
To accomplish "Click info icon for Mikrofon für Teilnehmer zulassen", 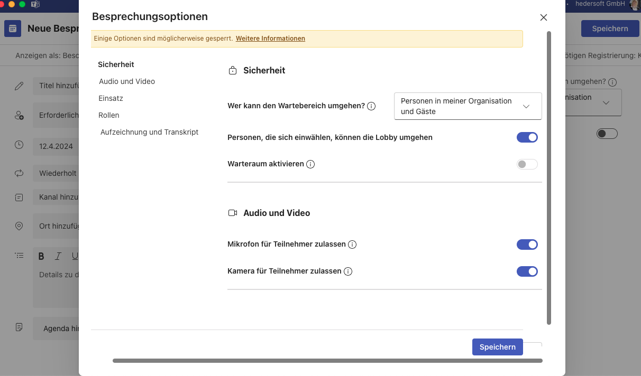I will 352,245.
